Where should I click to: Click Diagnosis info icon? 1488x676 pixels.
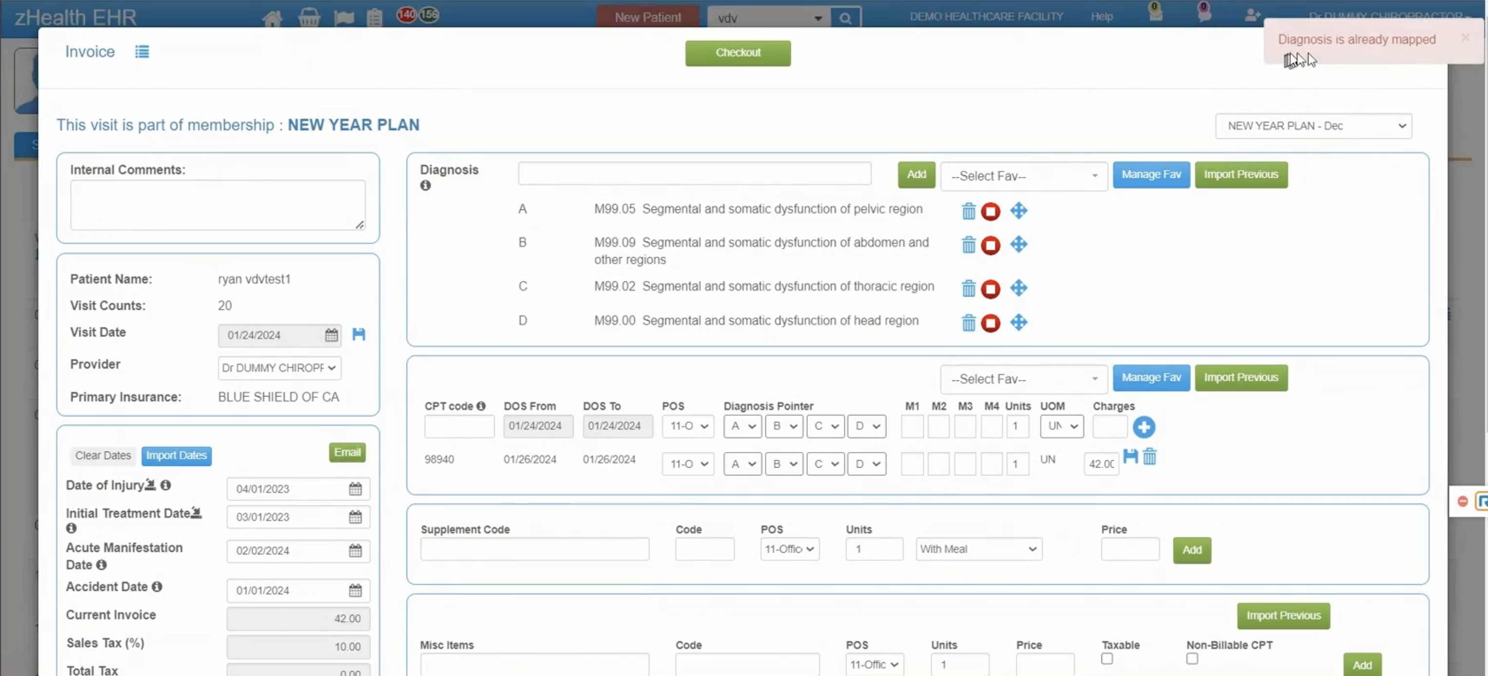[x=425, y=185]
